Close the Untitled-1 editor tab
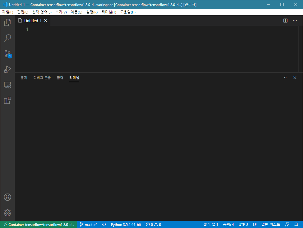303x228 pixels. 46,21
